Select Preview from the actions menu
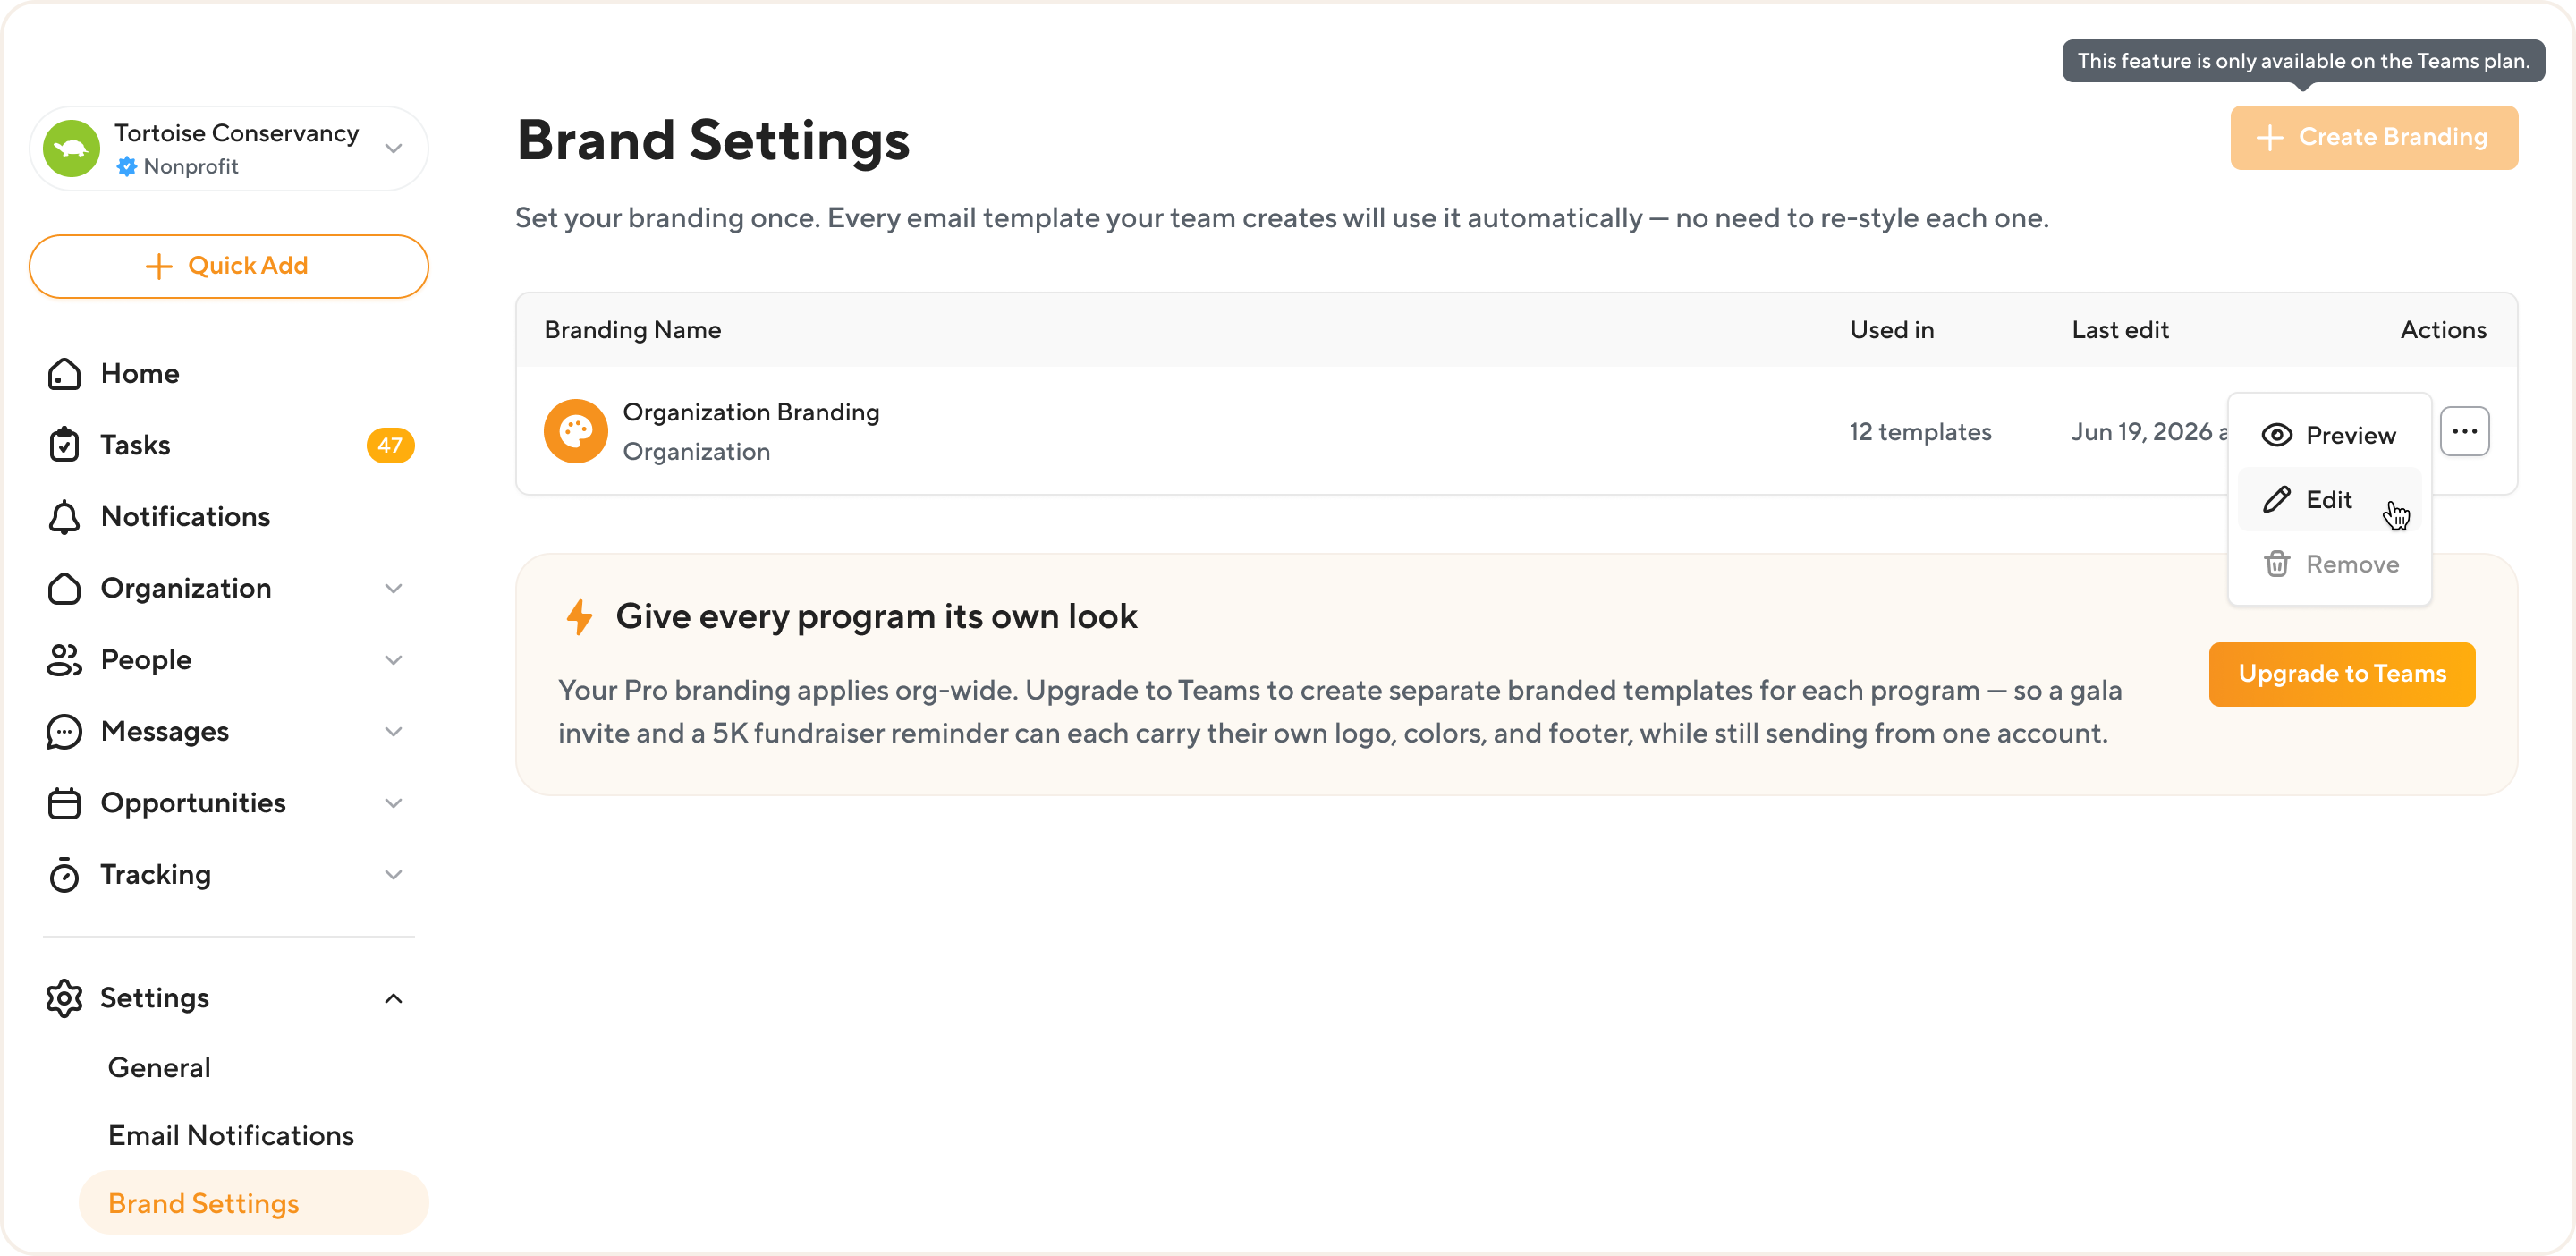 pyautogui.click(x=2329, y=435)
